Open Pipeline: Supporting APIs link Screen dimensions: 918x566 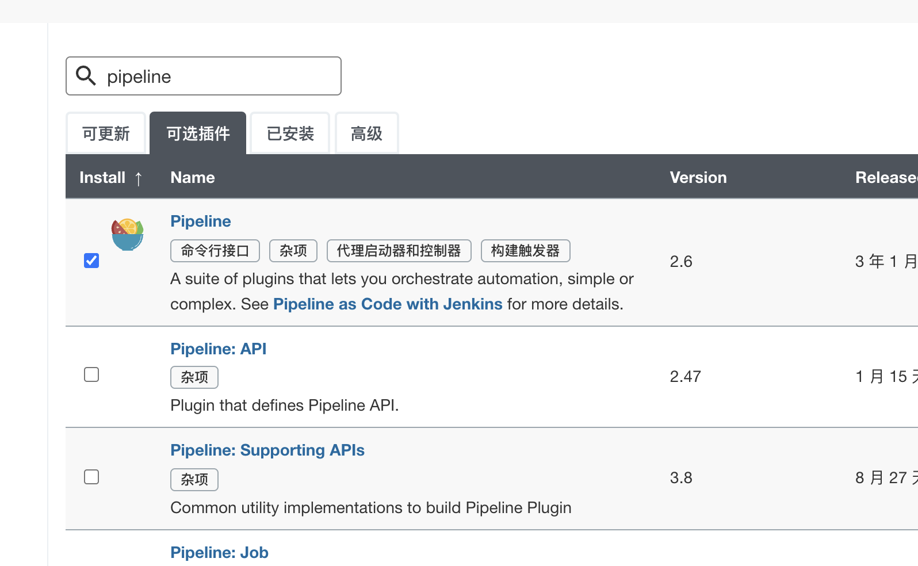[x=267, y=450]
